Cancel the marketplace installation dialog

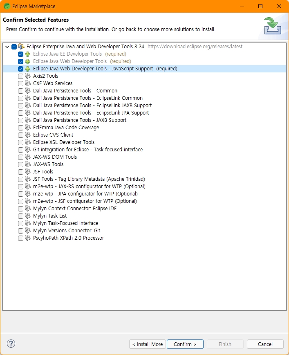click(x=265, y=344)
